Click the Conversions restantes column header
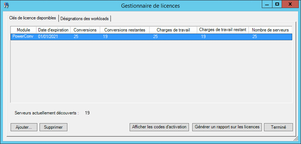The image size is (301, 144). click(x=125, y=30)
